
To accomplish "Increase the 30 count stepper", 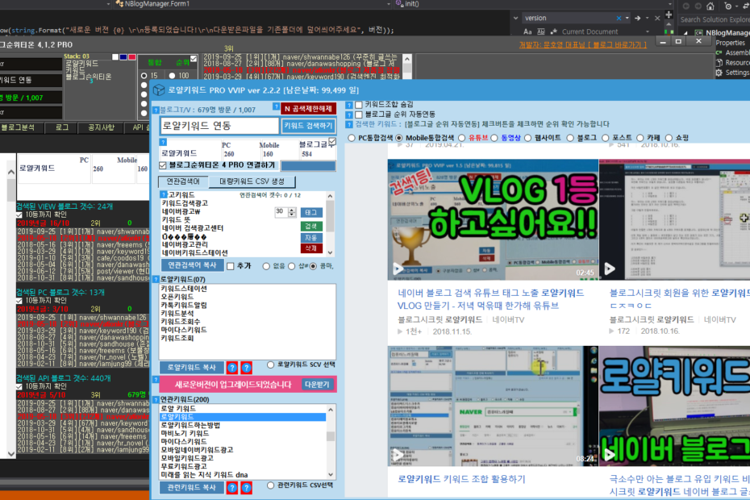I will [292, 210].
